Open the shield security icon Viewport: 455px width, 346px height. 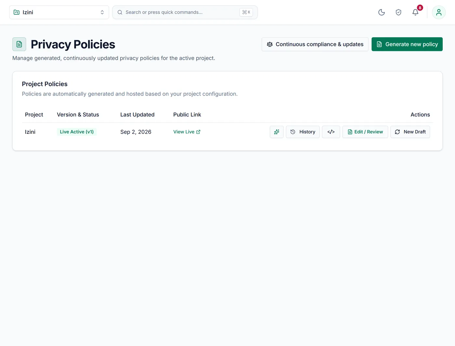click(398, 12)
